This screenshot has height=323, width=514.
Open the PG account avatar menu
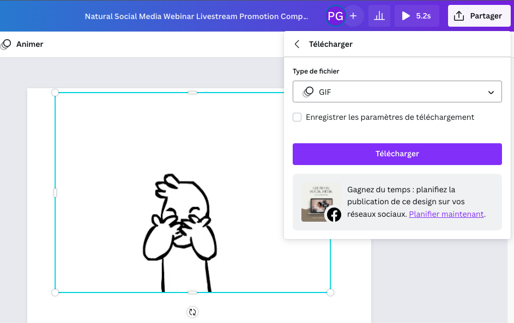click(336, 16)
